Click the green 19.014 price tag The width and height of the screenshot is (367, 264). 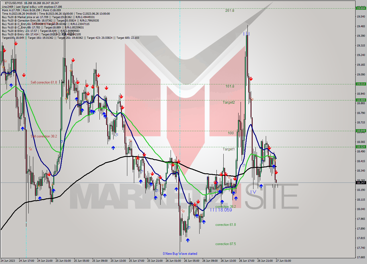[x=361, y=84]
